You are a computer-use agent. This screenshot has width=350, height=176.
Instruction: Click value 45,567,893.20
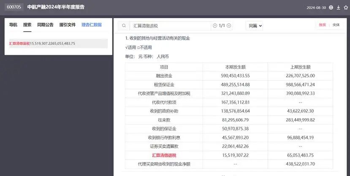pos(235,138)
